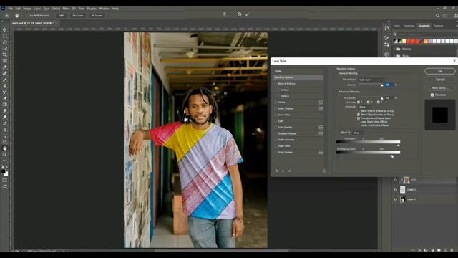Viewport: 458px width, 258px height.
Task: Click the Scroll All Windows option
Action: pyautogui.click(x=39, y=16)
